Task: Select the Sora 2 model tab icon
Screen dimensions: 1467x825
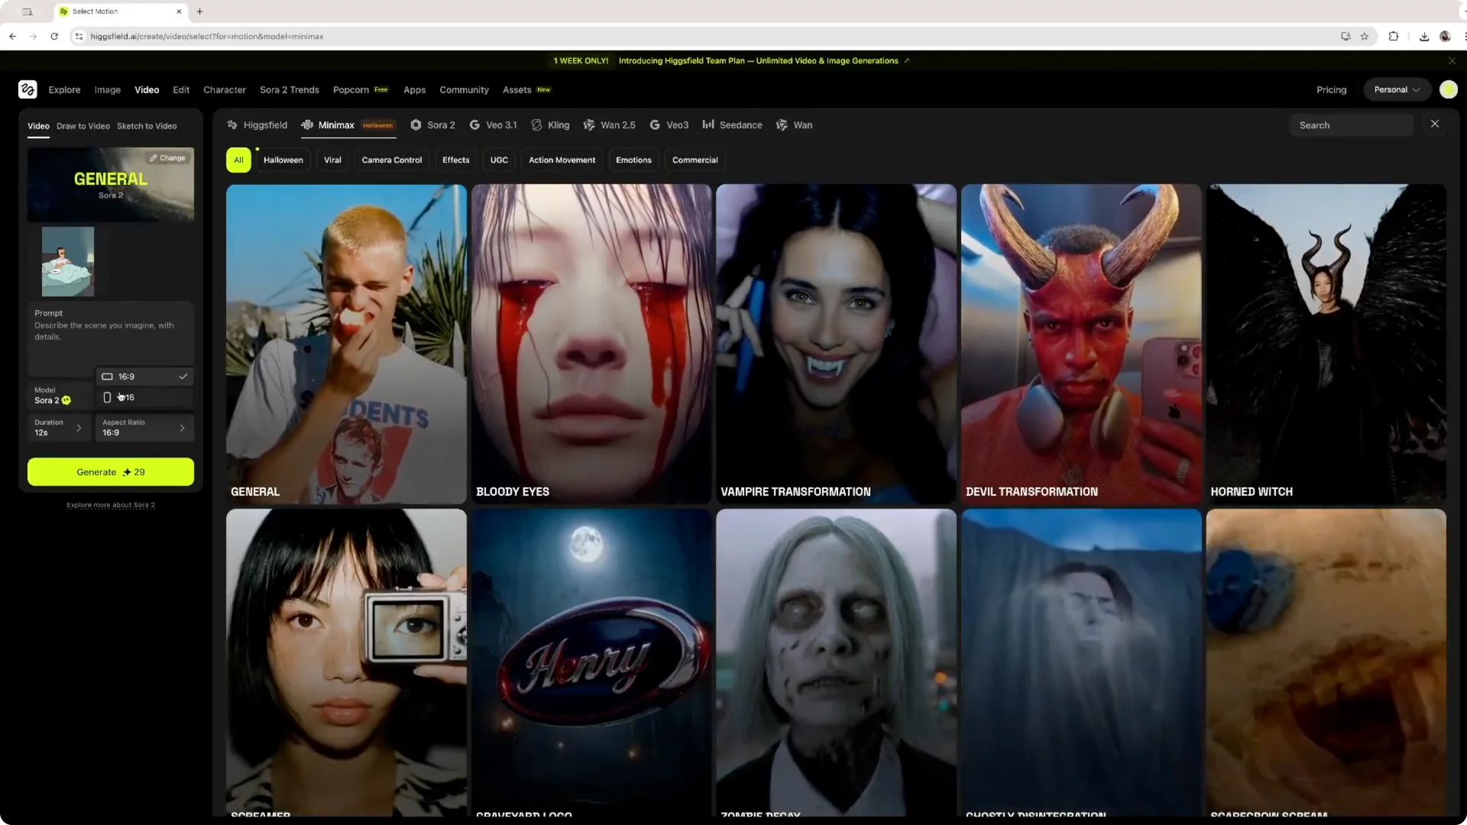Action: 416,125
